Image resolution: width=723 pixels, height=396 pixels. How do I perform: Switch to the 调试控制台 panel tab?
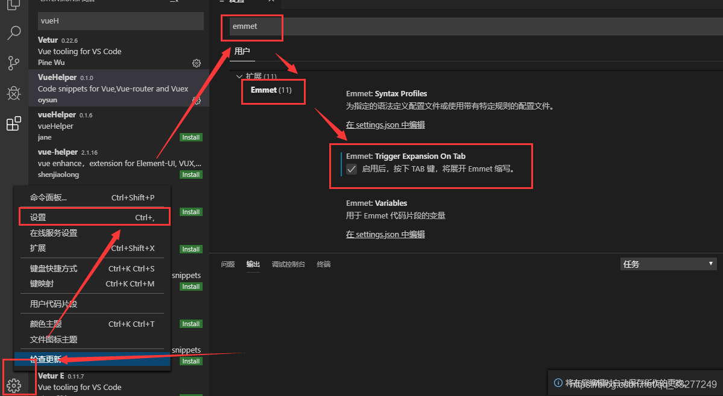click(x=288, y=264)
